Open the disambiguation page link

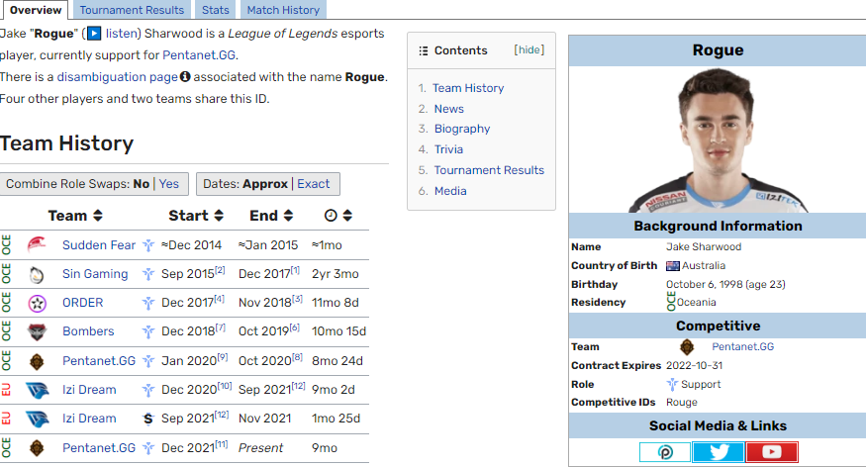coord(117,77)
